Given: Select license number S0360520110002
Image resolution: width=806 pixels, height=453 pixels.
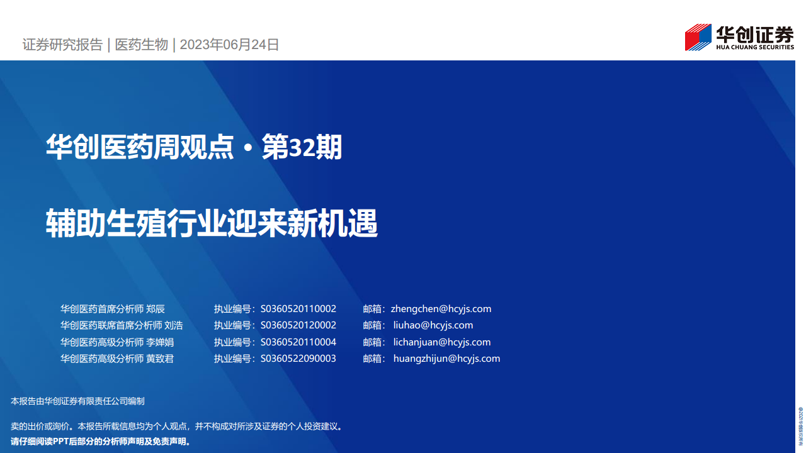Looking at the screenshot, I should (298, 309).
